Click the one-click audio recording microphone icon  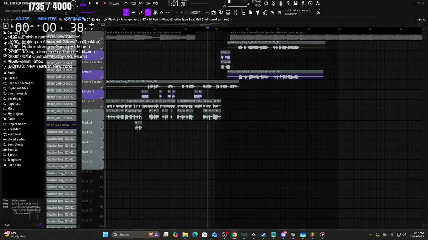coord(281,3)
